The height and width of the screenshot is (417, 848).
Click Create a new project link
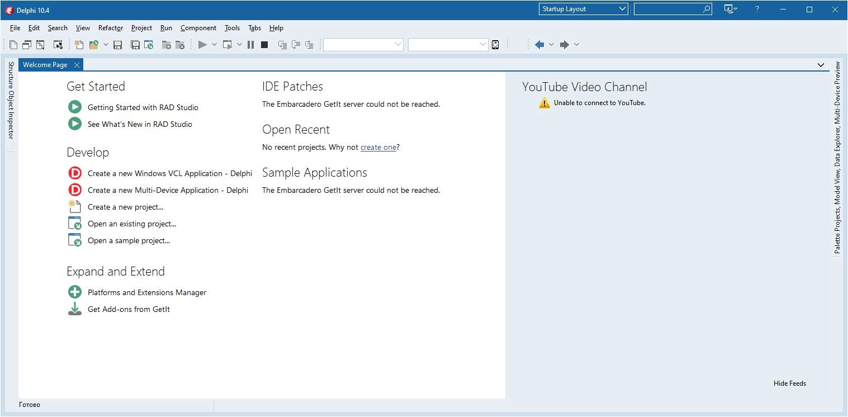[x=126, y=207]
